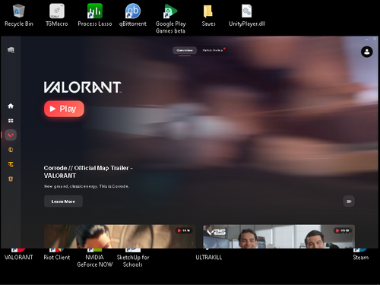This screenshot has width=380, height=285.
Task: Open qBittorrent desktop shortcut
Action: tap(133, 15)
